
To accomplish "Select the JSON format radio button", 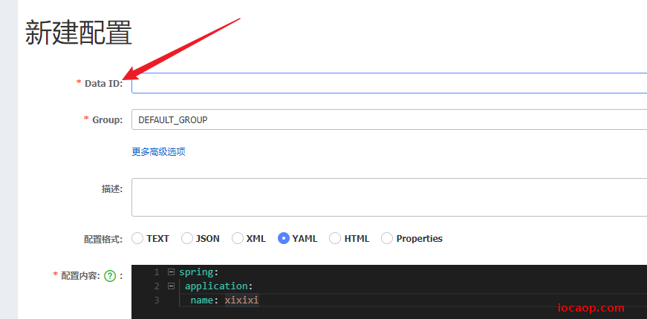I will 187,238.
